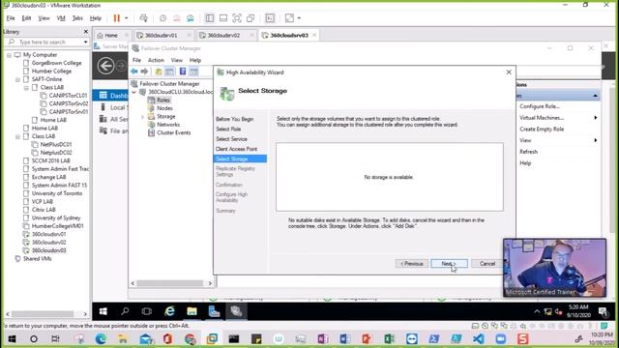Select Roles in the cluster tree
The height and width of the screenshot is (348, 619).
(x=163, y=101)
